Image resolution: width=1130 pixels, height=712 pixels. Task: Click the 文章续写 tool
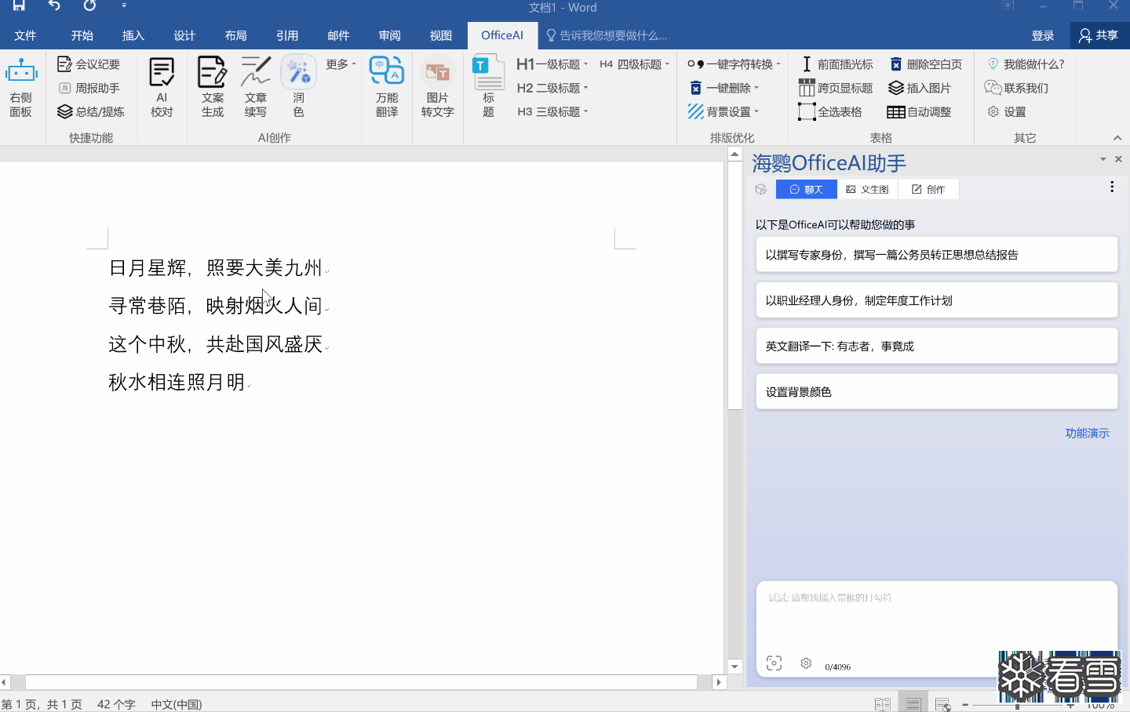point(255,86)
